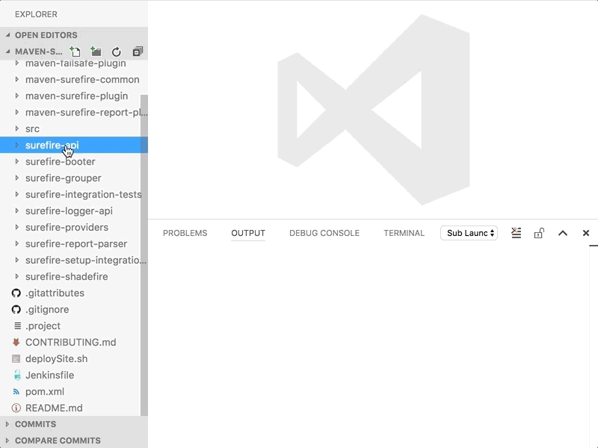Expand the maven-surefire-plugin folder arrow
This screenshot has height=448, width=598.
(x=16, y=96)
